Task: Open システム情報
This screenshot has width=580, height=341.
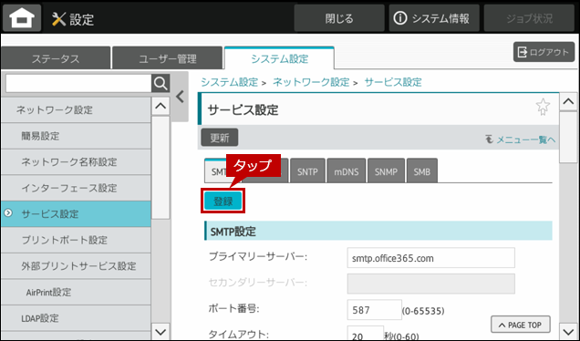Action: pyautogui.click(x=434, y=18)
